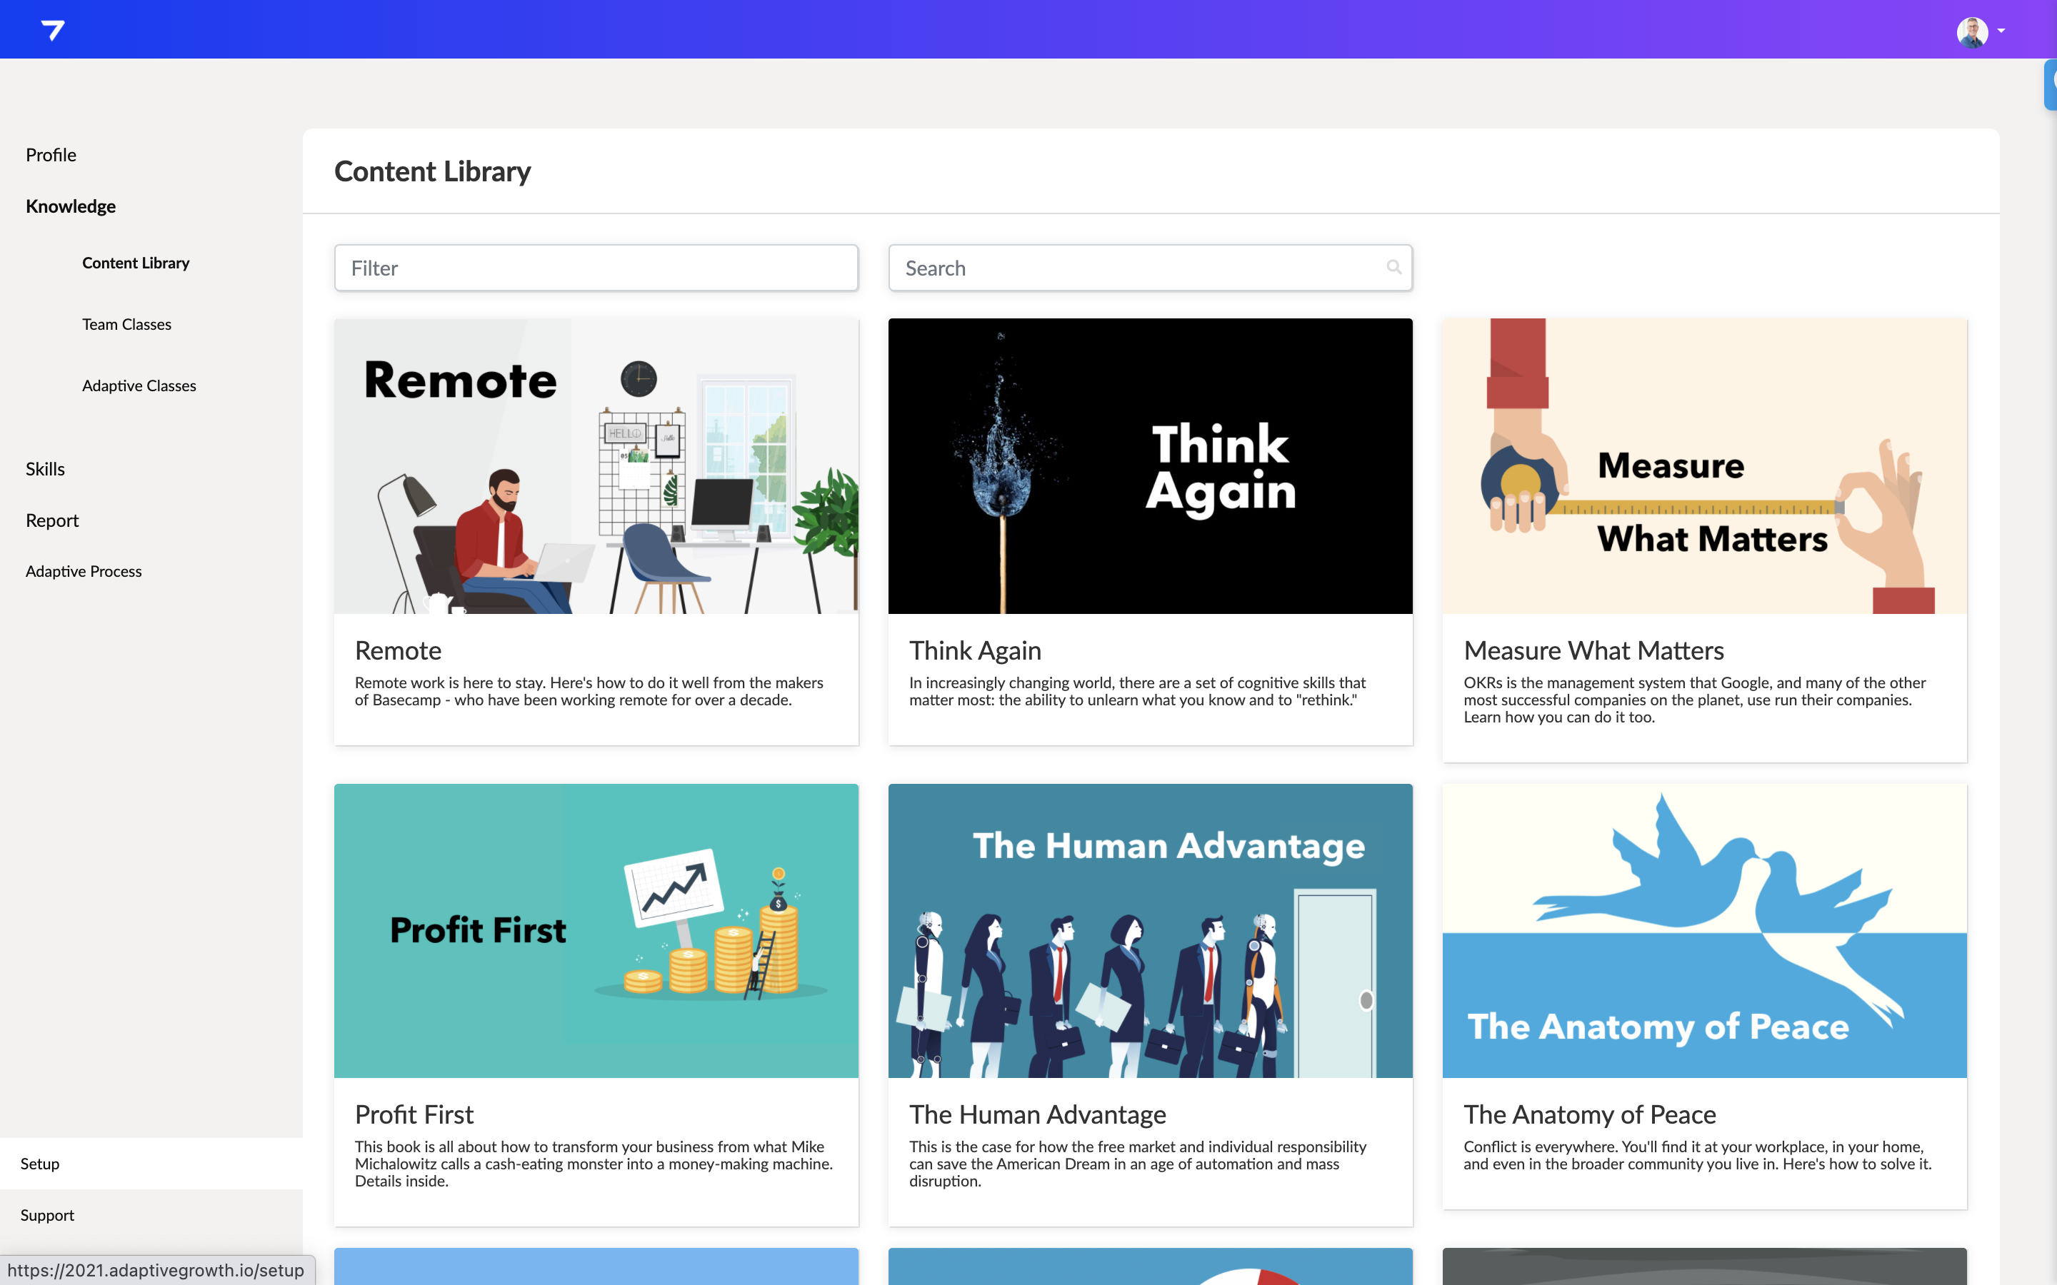Select Team Classes submenu item

tap(126, 325)
